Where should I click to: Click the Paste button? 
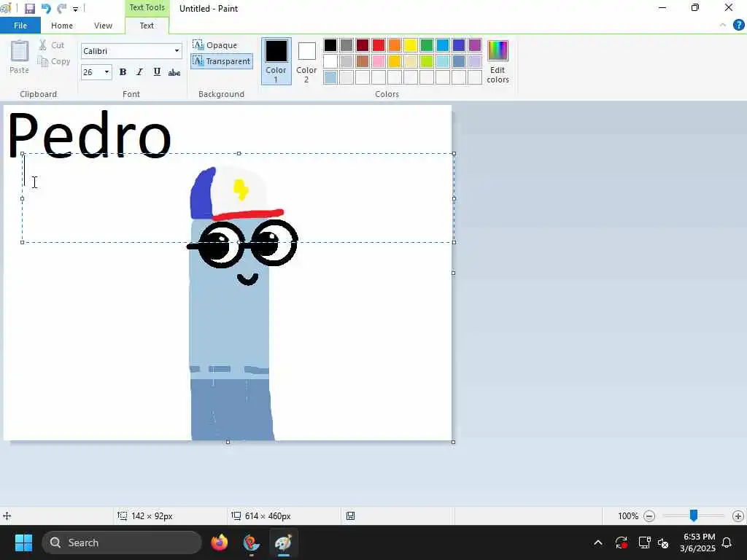20,57
